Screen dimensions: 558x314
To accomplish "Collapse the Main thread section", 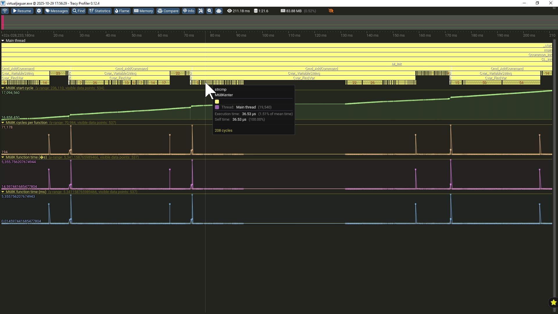I will click(3, 41).
